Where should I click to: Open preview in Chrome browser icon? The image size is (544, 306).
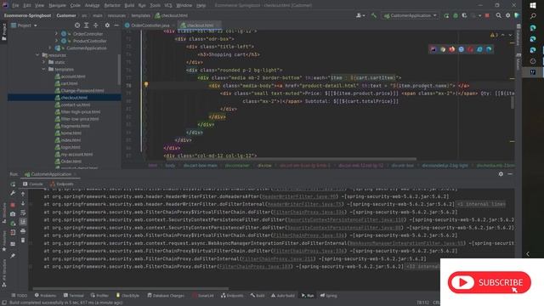[443, 49]
